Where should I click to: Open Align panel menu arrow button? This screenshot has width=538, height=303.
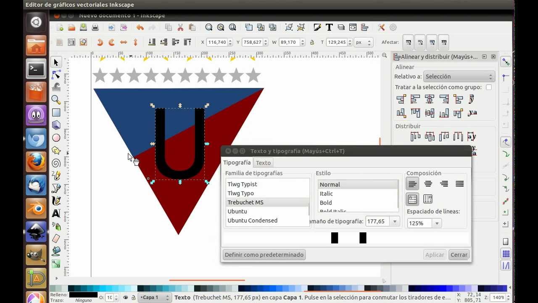click(484, 57)
